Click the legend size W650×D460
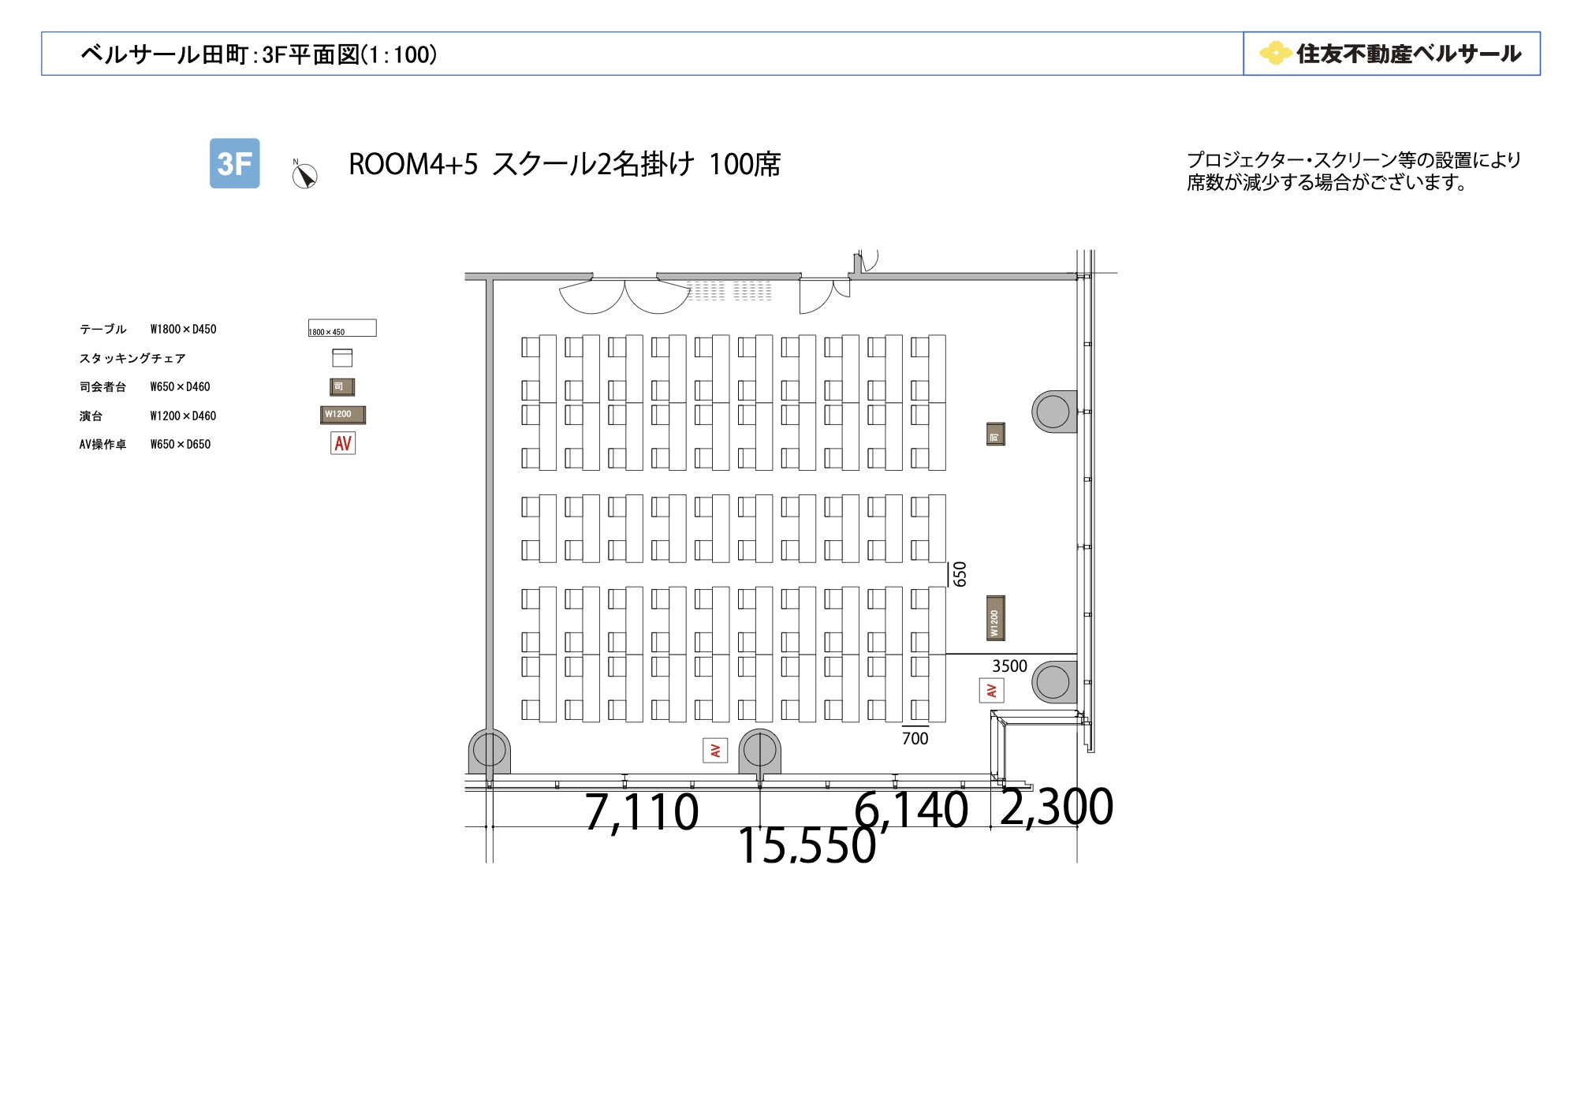This screenshot has height=1115, width=1577. tap(180, 386)
